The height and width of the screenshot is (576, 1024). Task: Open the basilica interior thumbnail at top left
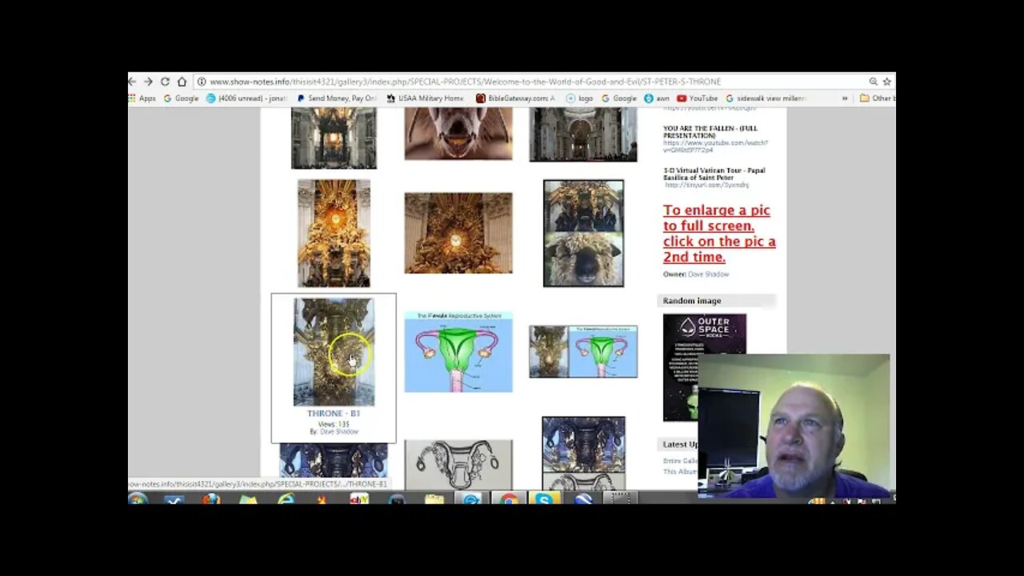coord(334,138)
